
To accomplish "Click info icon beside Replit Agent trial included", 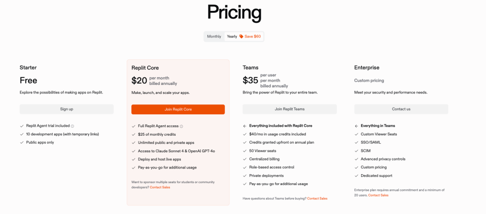I will [73, 126].
